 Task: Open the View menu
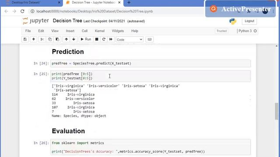pyautogui.click(x=55, y=31)
